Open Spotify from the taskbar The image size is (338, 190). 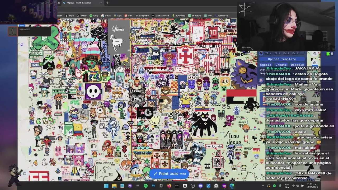(145, 186)
